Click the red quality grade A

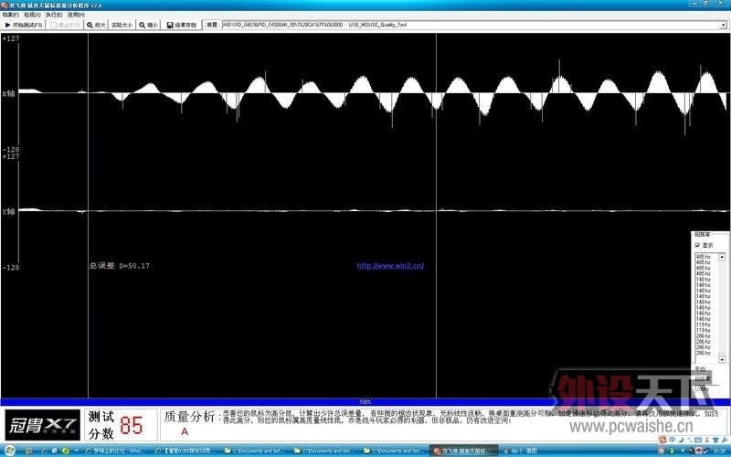tap(185, 431)
